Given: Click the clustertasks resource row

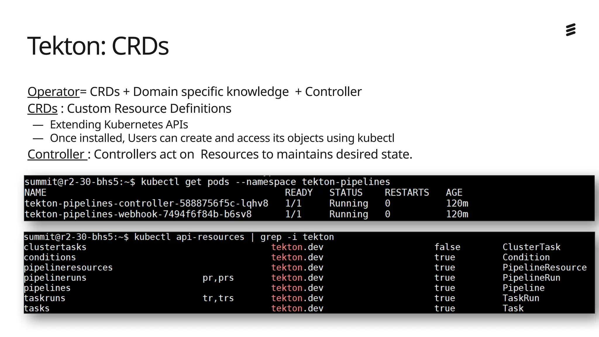Looking at the screenshot, I should coord(55,247).
